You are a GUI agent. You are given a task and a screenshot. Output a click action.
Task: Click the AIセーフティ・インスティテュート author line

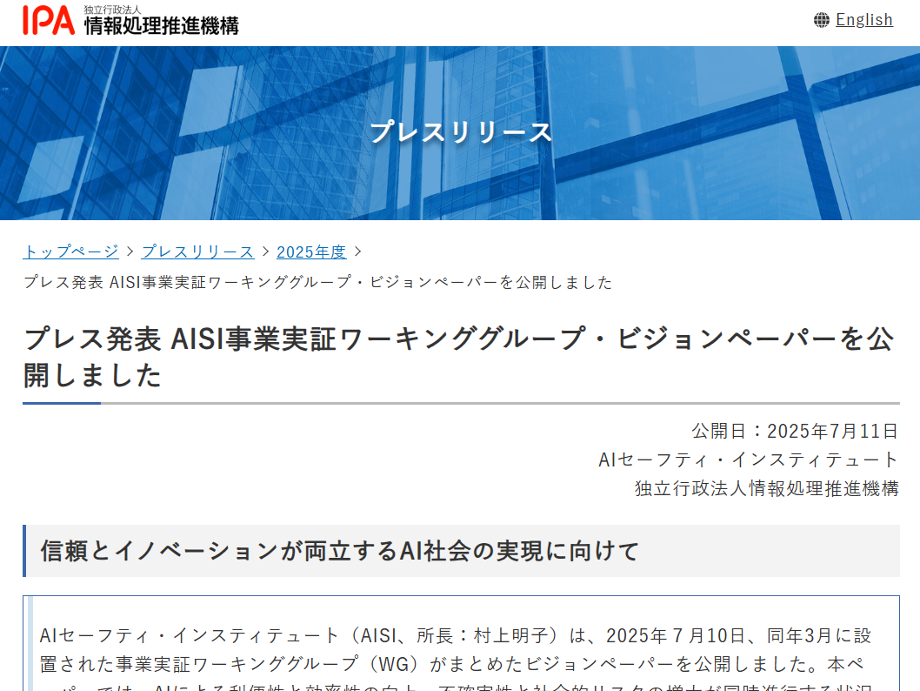(x=748, y=460)
